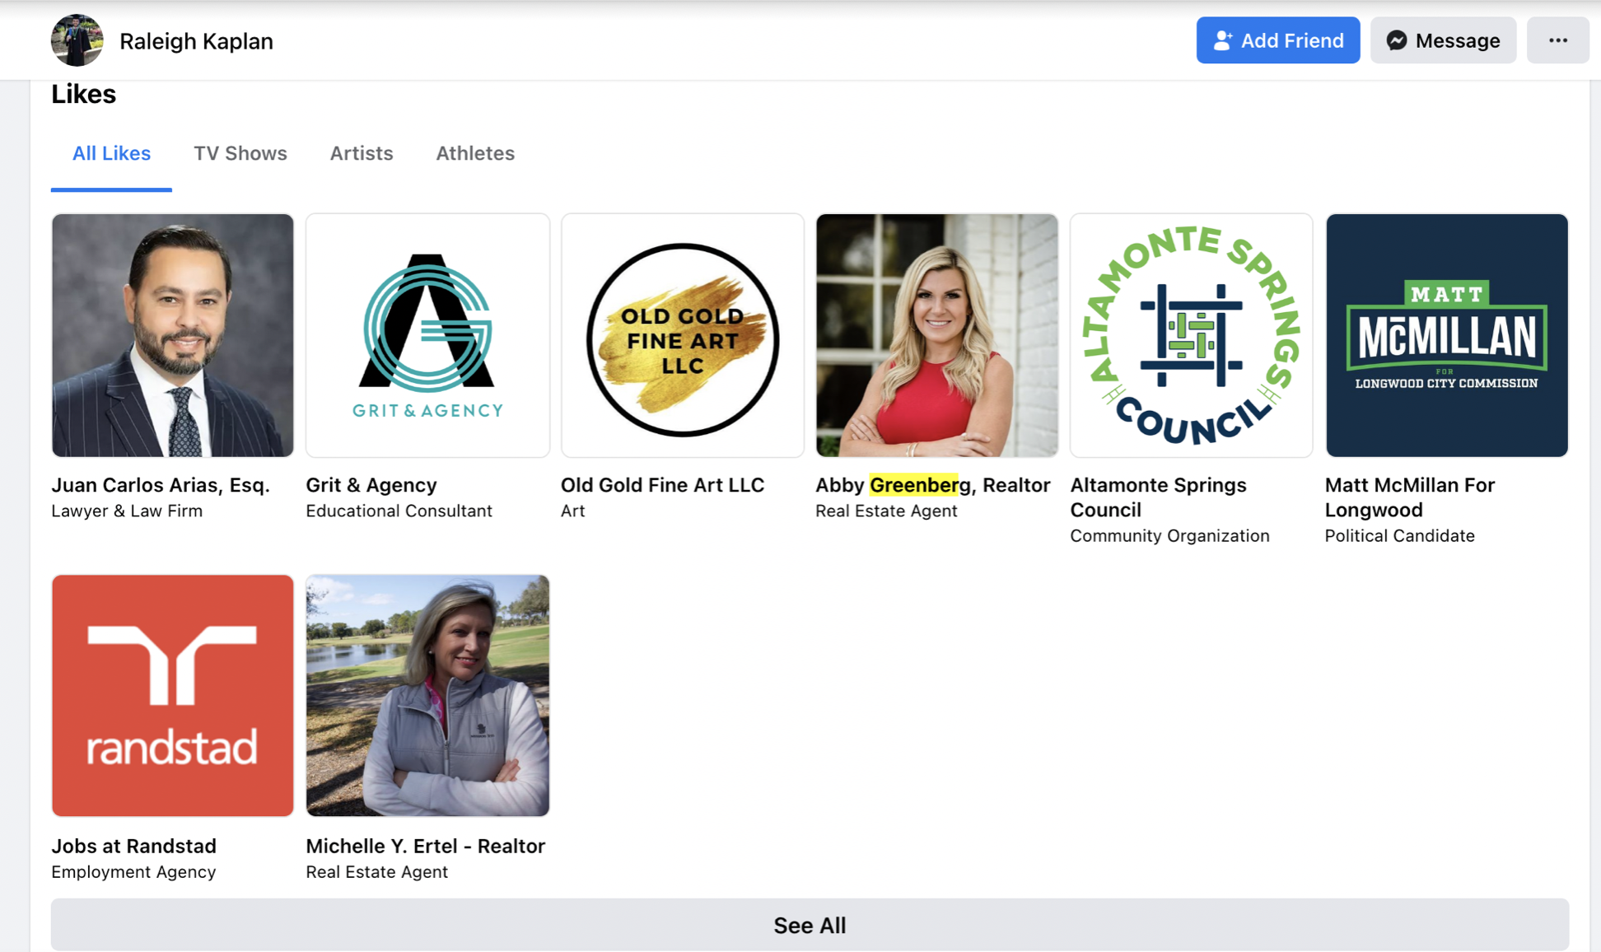1601x952 pixels.
Task: Switch to the Athletes tab
Action: tap(475, 153)
